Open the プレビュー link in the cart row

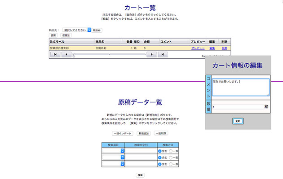(x=198, y=48)
